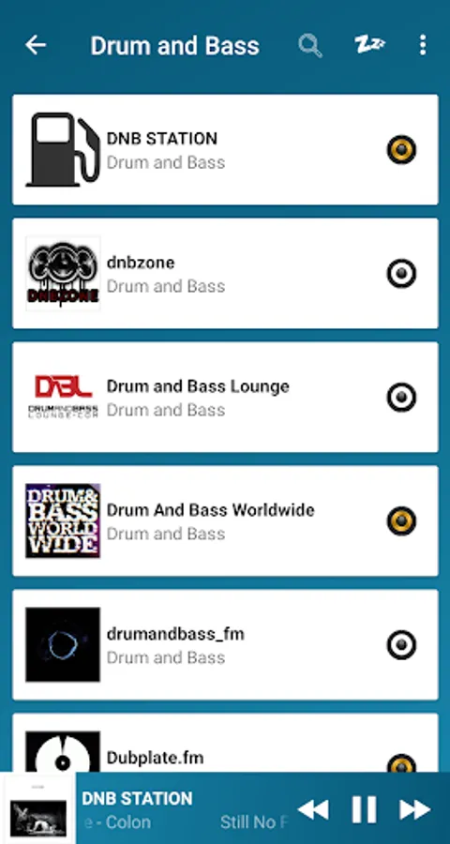Open station search with magnifier icon
Screen dimensions: 450x844
click(x=310, y=46)
